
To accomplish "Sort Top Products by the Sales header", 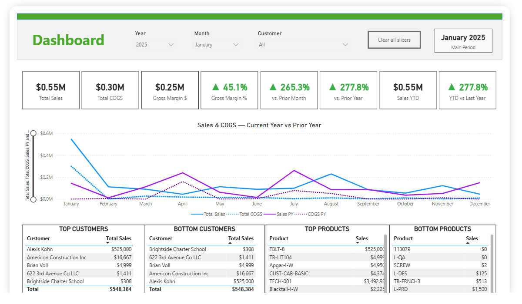I will click(361, 238).
